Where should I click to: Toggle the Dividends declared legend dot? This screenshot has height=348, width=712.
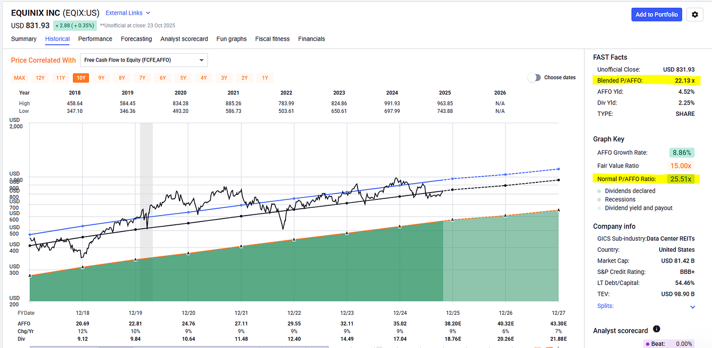pyautogui.click(x=600, y=191)
